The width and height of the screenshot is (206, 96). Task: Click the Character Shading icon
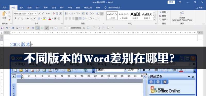tap(55, 19)
